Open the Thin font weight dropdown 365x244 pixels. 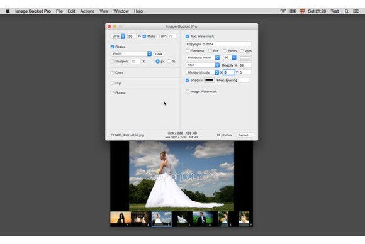[x=203, y=65]
